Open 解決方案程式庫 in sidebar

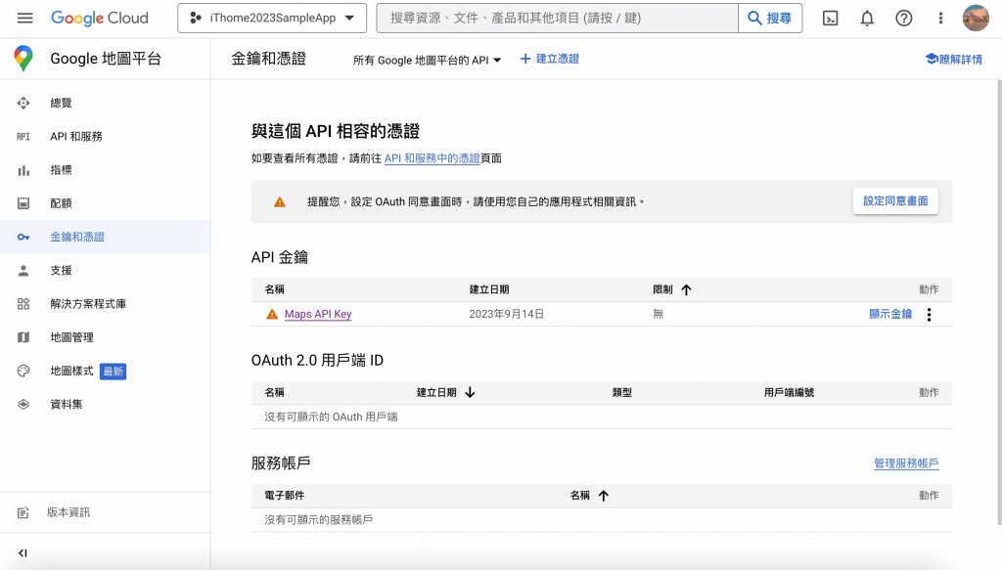(88, 304)
